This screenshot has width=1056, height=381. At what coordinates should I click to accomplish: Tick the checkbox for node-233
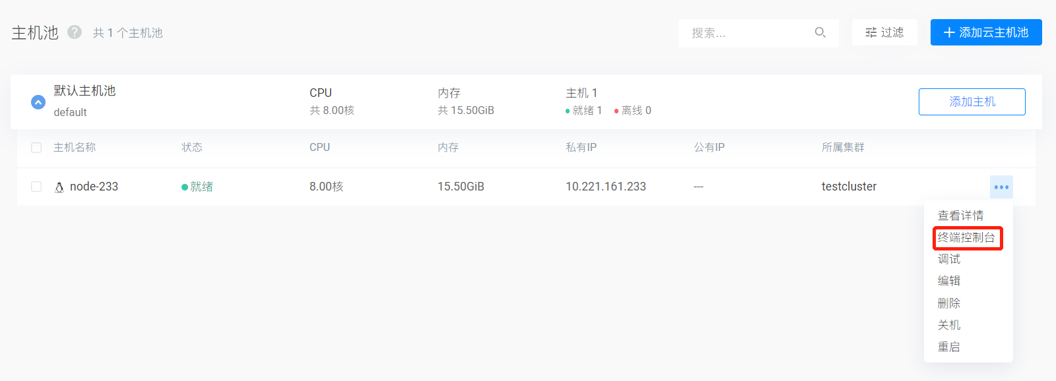[36, 187]
